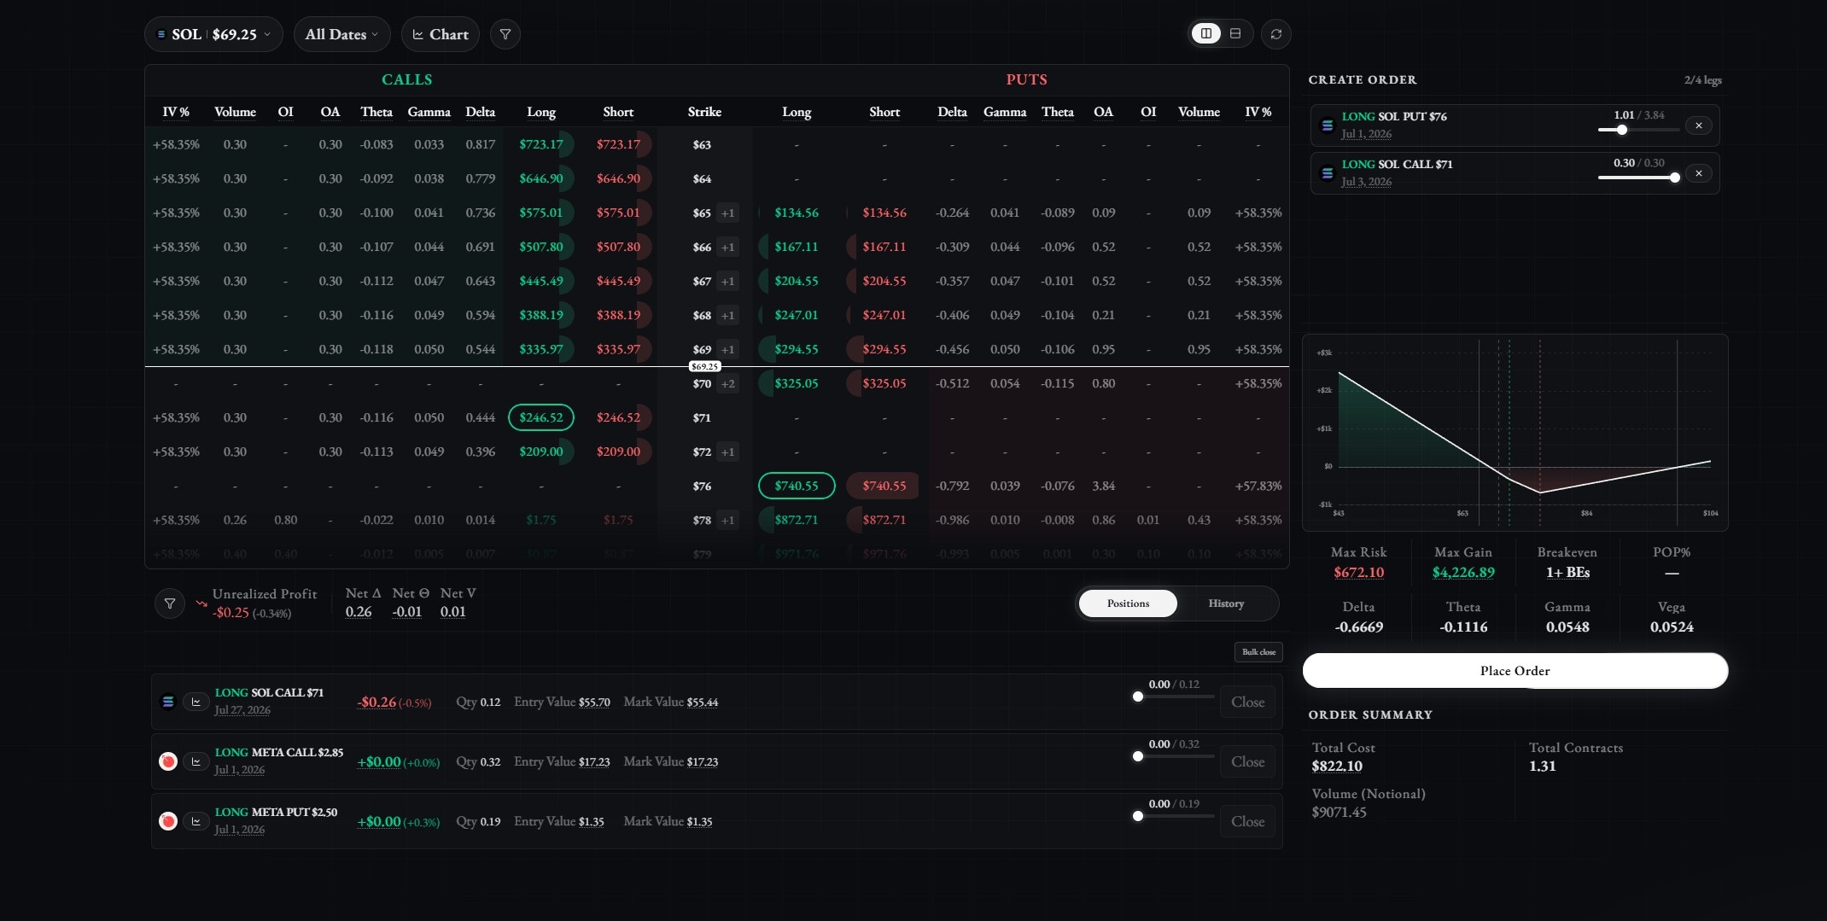
Task: Open the options chain filter icon
Action: point(505,34)
